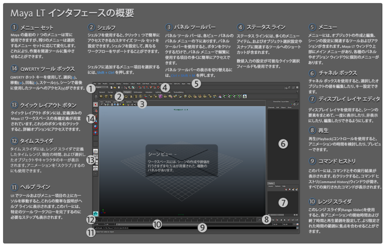Screen dimensions: 386x246
Task: Activate the Paint Selection tool in the toolbox
Action: 96,116
